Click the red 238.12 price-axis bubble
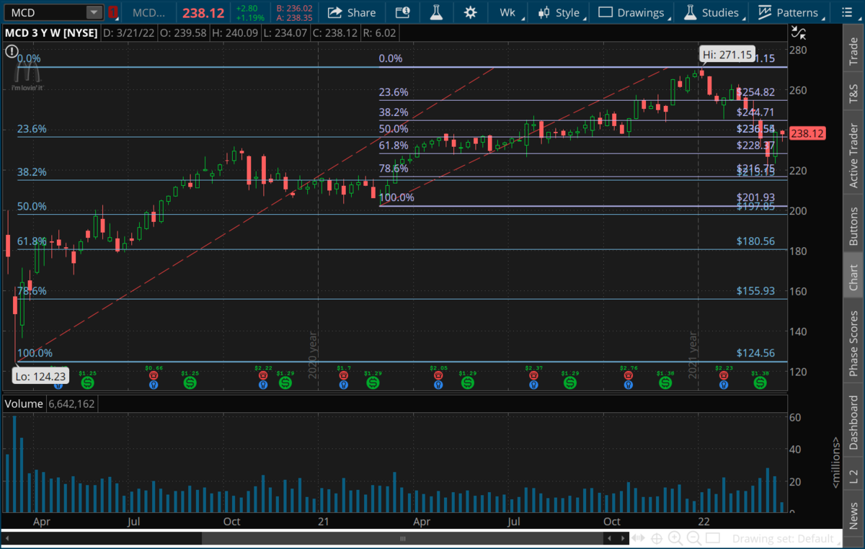Viewport: 865px width, 549px height. 807,133
